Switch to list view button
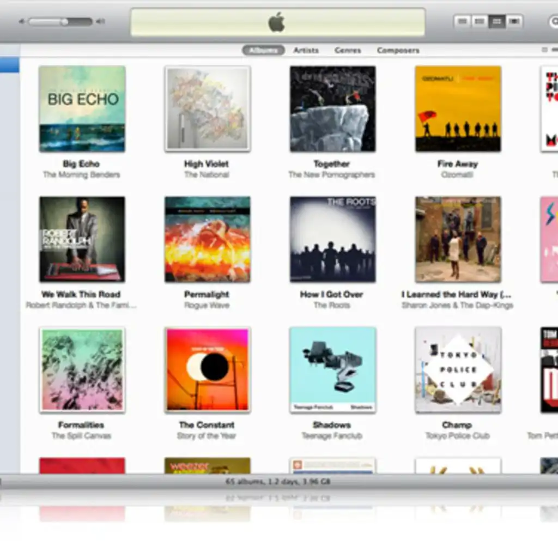 [462, 22]
